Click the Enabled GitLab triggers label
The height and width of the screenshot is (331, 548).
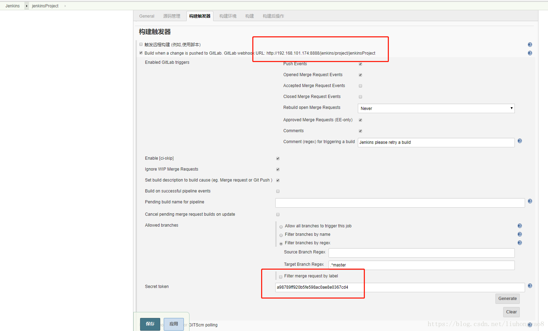(167, 62)
